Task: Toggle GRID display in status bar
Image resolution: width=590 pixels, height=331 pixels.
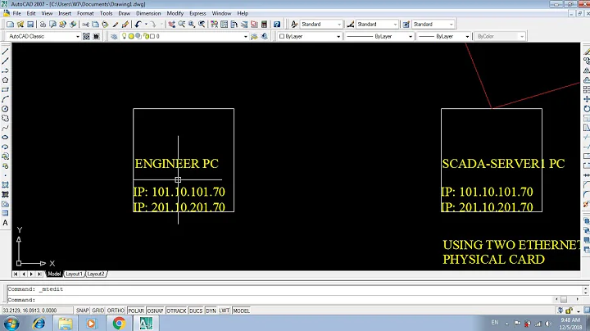Action: (x=98, y=311)
